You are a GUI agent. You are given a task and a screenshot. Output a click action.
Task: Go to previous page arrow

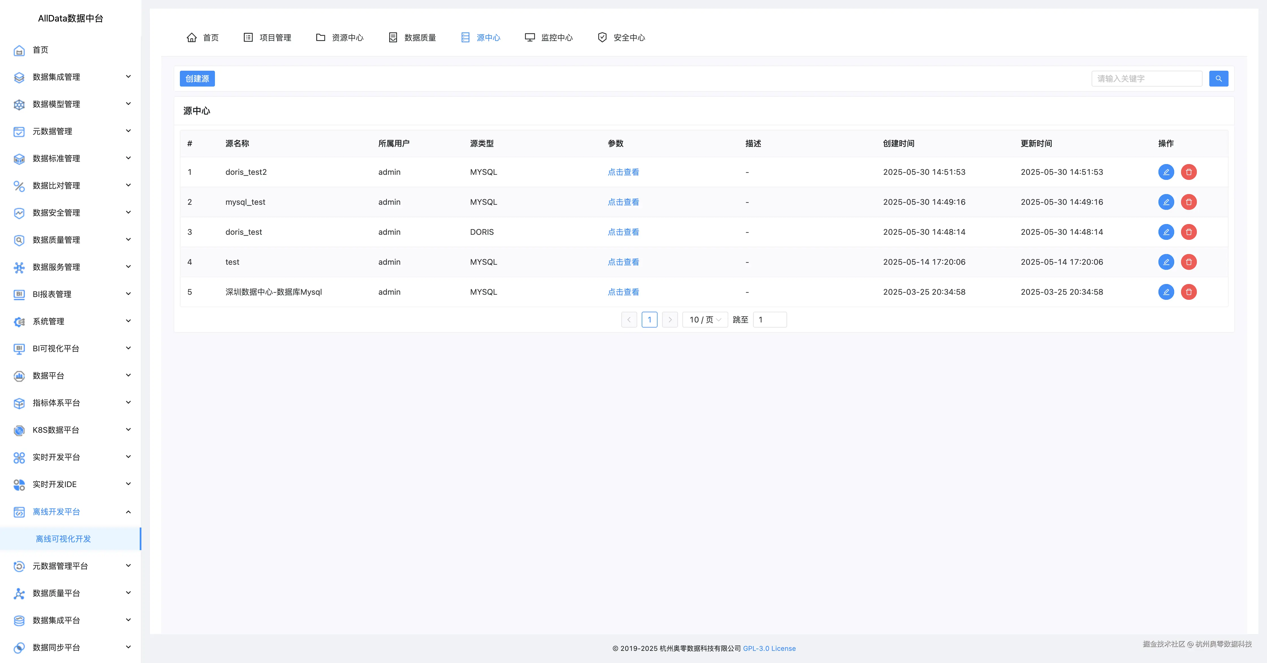coord(629,320)
